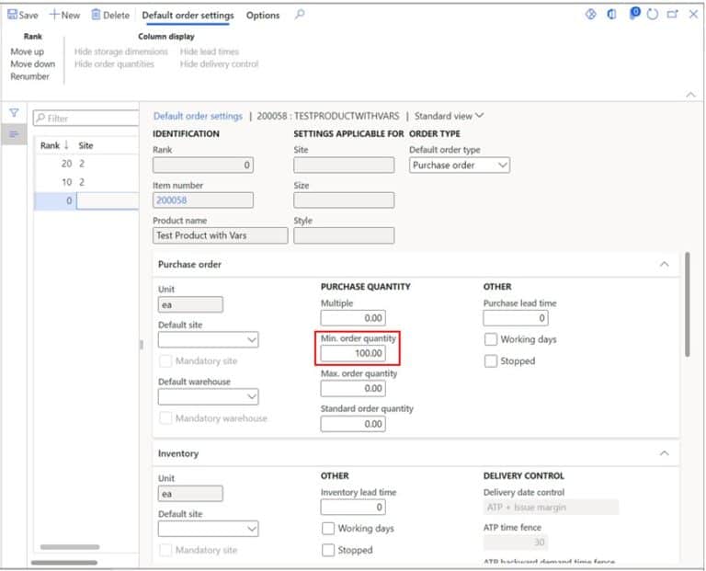
Task: Click the refresh page icon
Action: click(653, 15)
